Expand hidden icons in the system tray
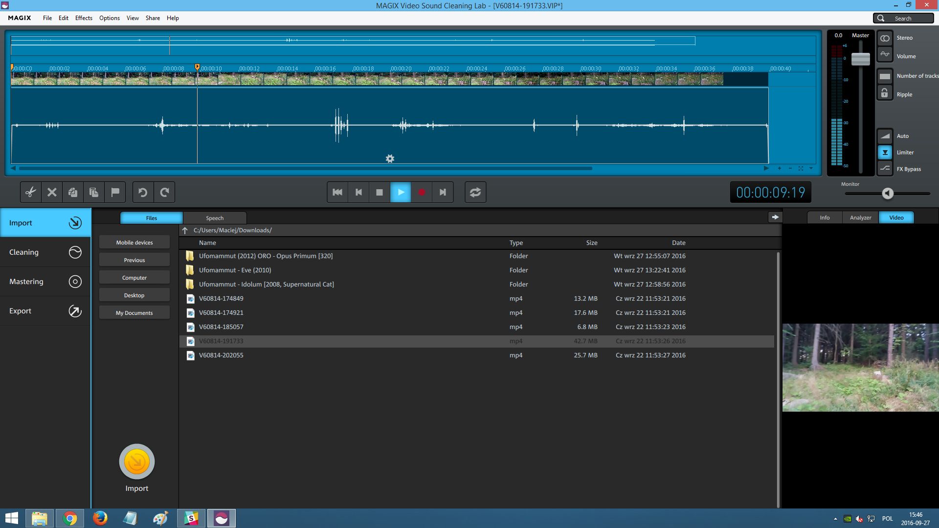Screen dimensions: 939x528 click(x=836, y=518)
